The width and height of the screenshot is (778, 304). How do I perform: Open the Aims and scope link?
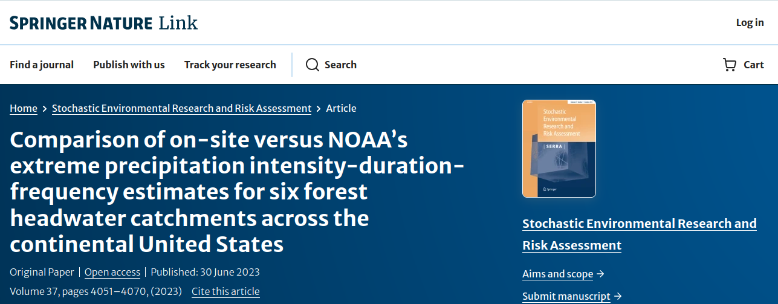557,274
